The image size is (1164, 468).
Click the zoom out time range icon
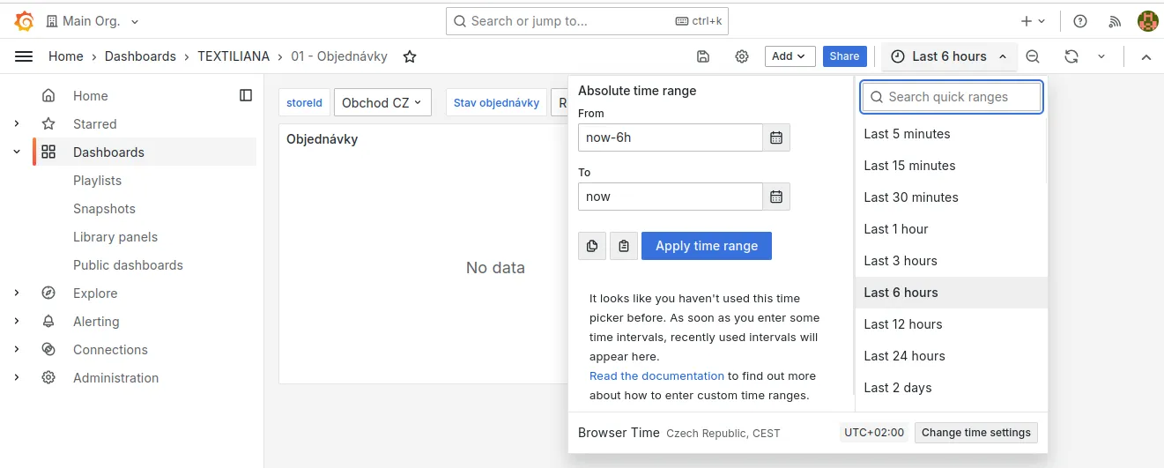point(1033,56)
